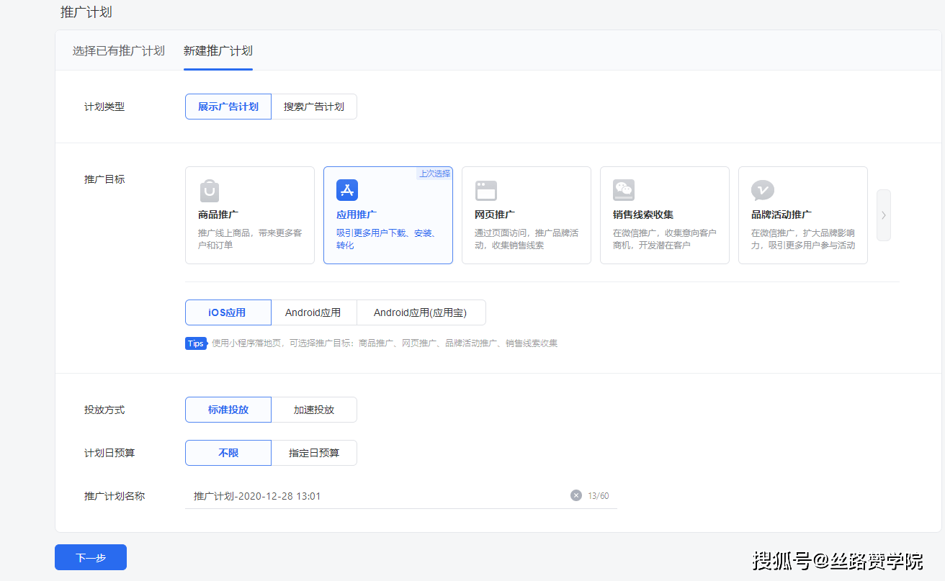Select the 网页推广 goal card title
The image size is (945, 581).
point(495,215)
